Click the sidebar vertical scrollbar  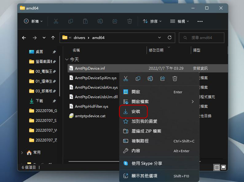pyautogui.click(x=60, y=76)
